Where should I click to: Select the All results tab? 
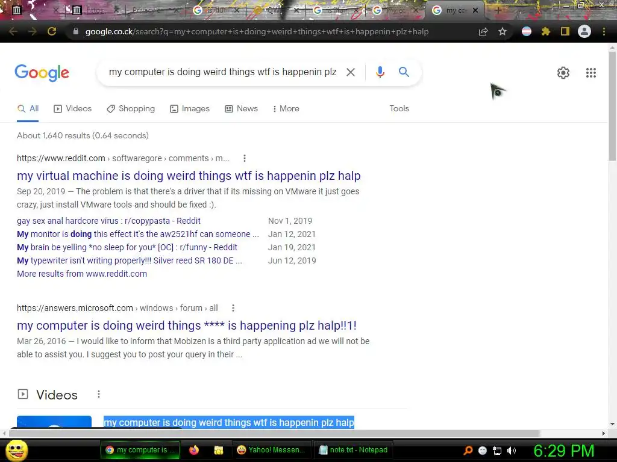click(x=28, y=109)
